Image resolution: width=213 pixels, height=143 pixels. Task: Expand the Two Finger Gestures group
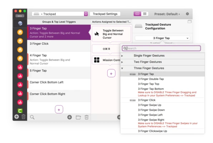122,62
